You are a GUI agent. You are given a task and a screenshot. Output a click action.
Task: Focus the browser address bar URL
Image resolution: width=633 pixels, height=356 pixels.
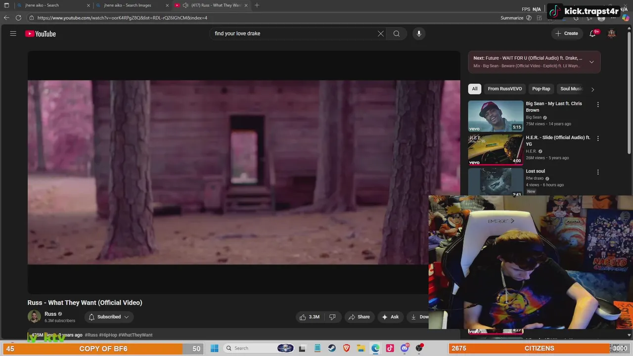click(122, 18)
